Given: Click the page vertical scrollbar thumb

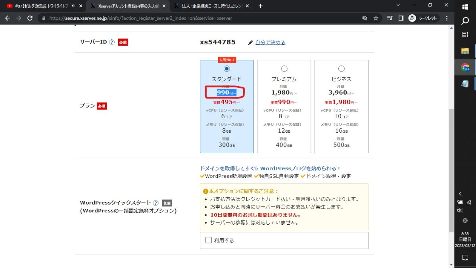Looking at the screenshot, I should tap(451, 171).
